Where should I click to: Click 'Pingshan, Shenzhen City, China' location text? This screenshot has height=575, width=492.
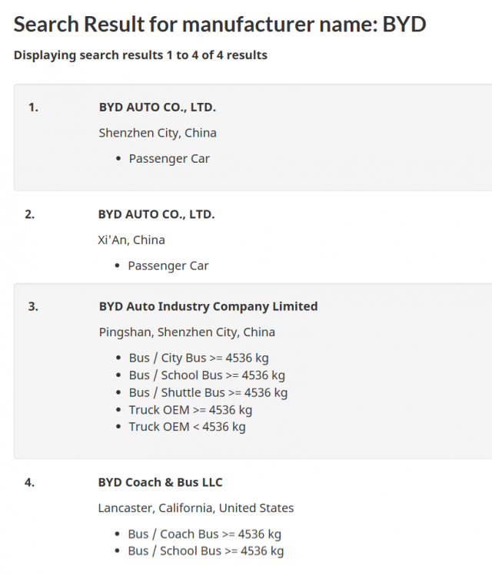tap(187, 332)
